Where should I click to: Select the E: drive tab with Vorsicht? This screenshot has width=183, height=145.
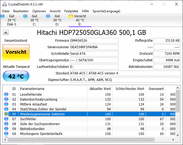80,20
